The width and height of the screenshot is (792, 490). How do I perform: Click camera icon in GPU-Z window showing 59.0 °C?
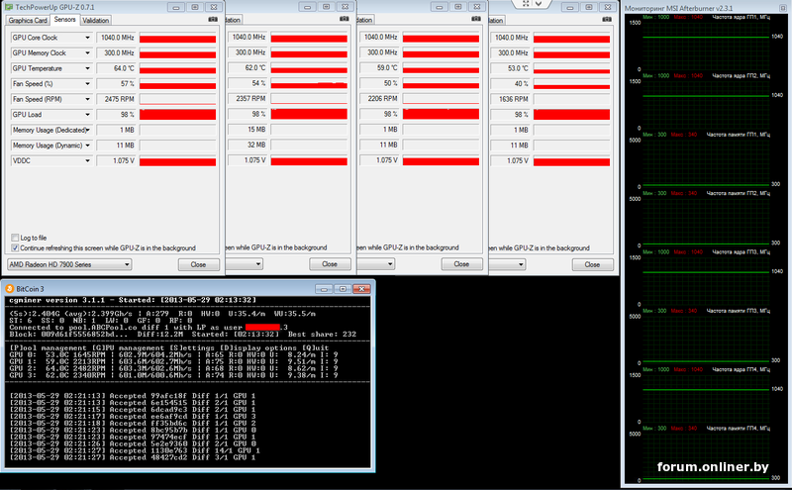tap(476, 19)
